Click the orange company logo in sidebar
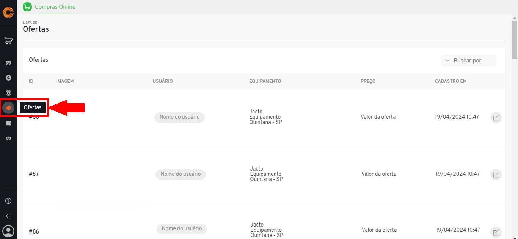Image resolution: width=518 pixels, height=239 pixels. click(x=8, y=12)
